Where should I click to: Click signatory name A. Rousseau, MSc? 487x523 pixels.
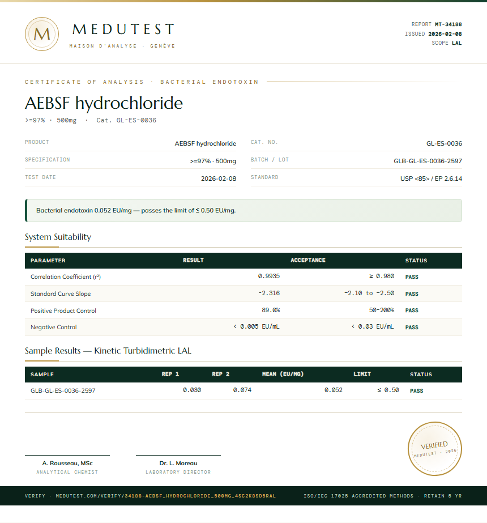(x=67, y=464)
